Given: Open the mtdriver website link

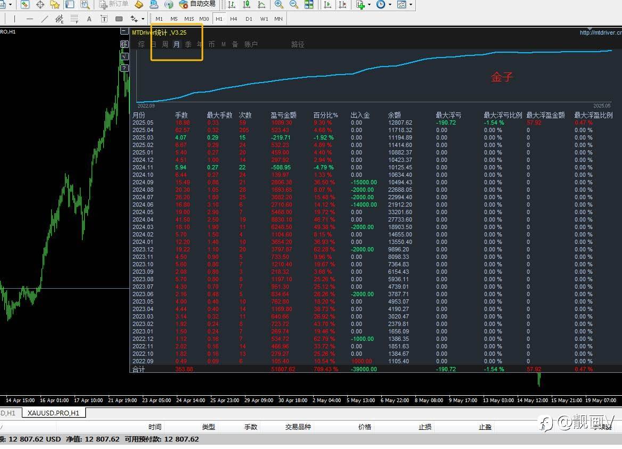Looking at the screenshot, I should [601, 32].
